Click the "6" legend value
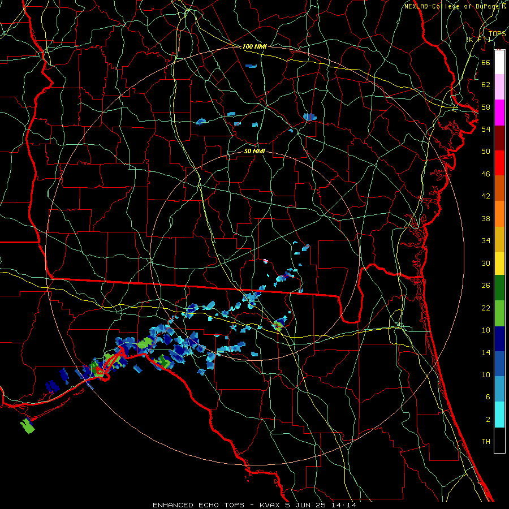The image size is (509, 509). pyautogui.click(x=488, y=397)
